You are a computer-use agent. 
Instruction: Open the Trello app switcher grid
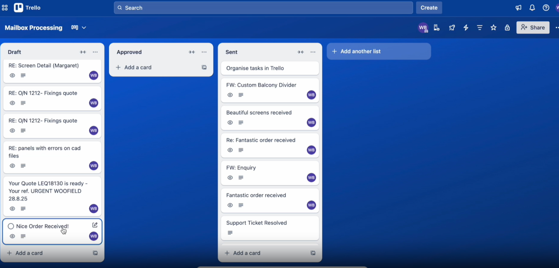[x=5, y=8]
